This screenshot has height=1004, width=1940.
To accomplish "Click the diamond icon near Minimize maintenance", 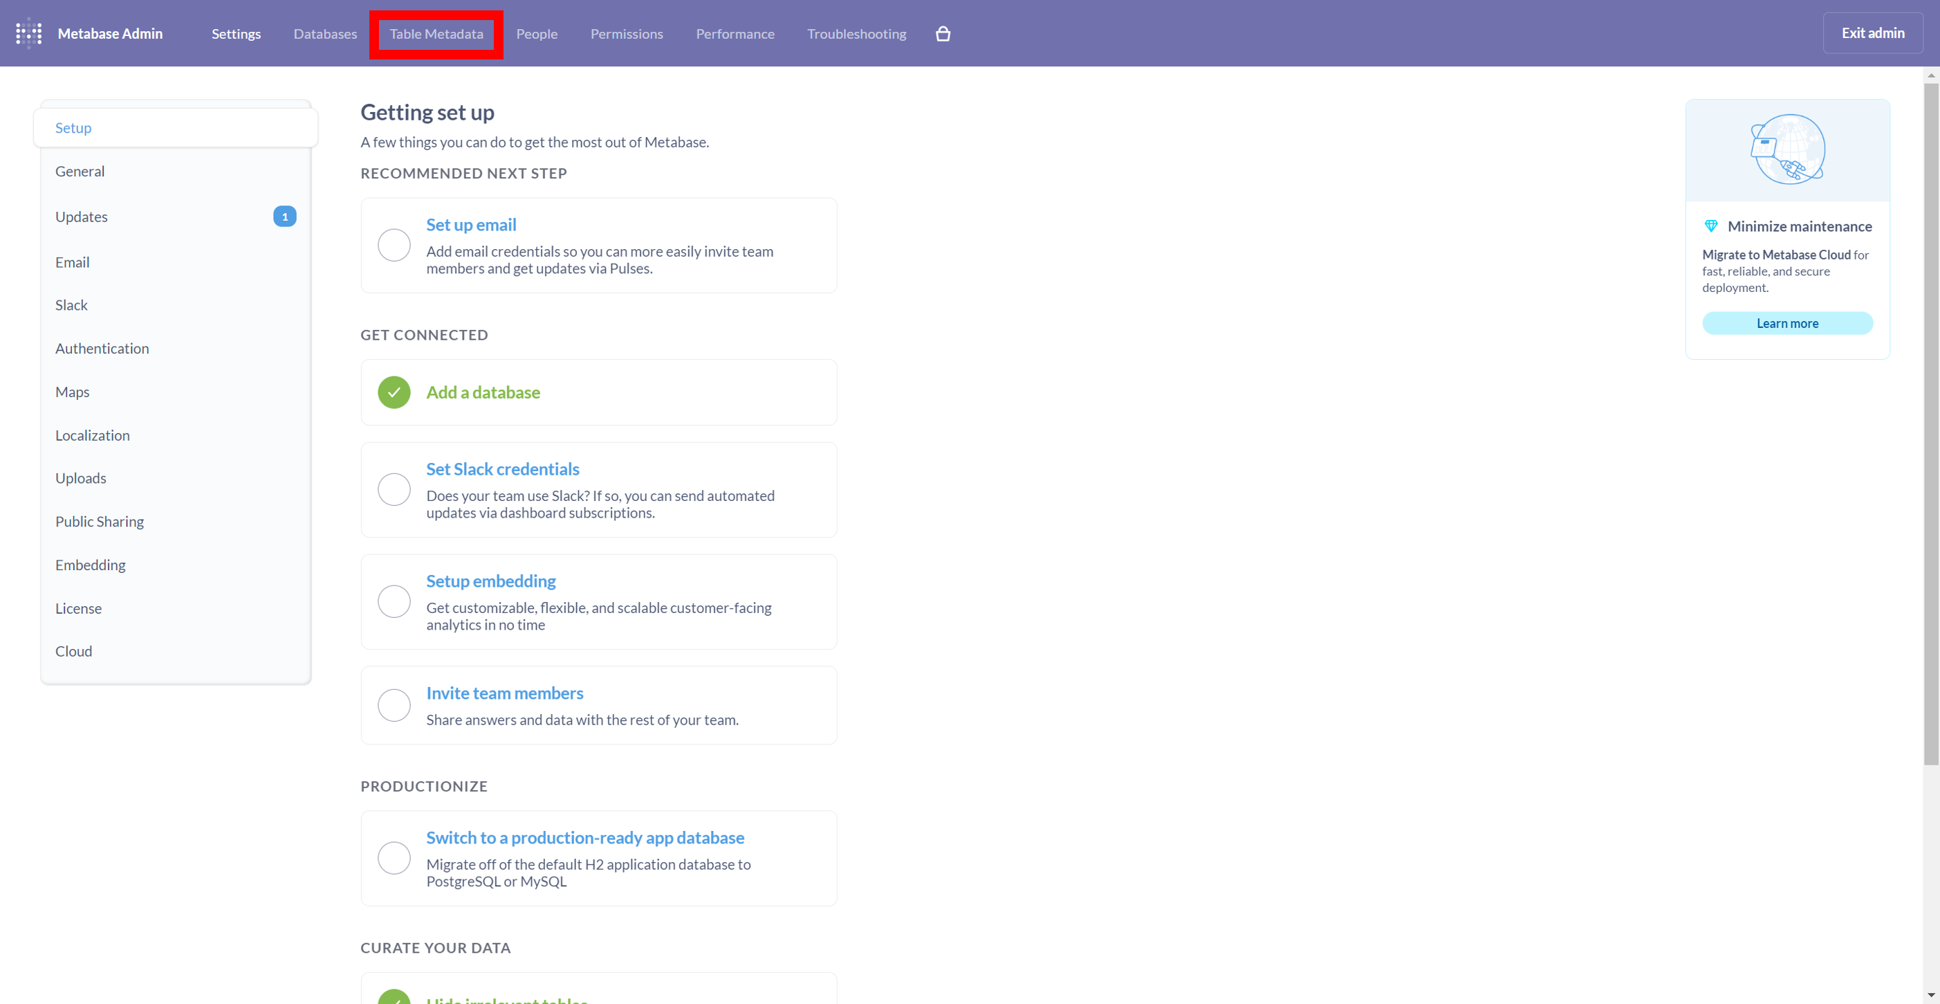I will point(1711,226).
